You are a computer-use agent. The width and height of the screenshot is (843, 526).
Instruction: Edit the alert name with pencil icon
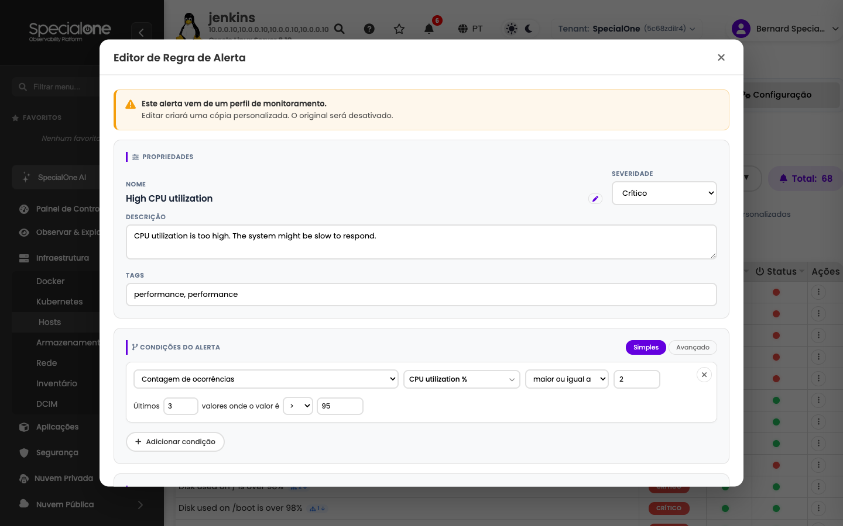pyautogui.click(x=595, y=199)
